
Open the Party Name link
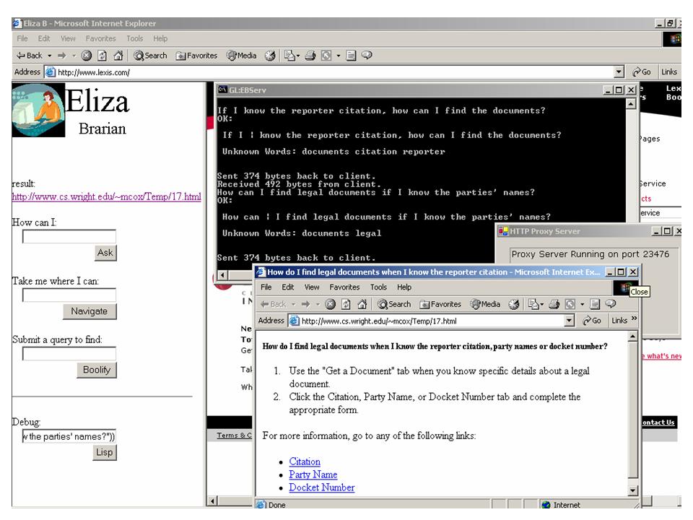313,474
